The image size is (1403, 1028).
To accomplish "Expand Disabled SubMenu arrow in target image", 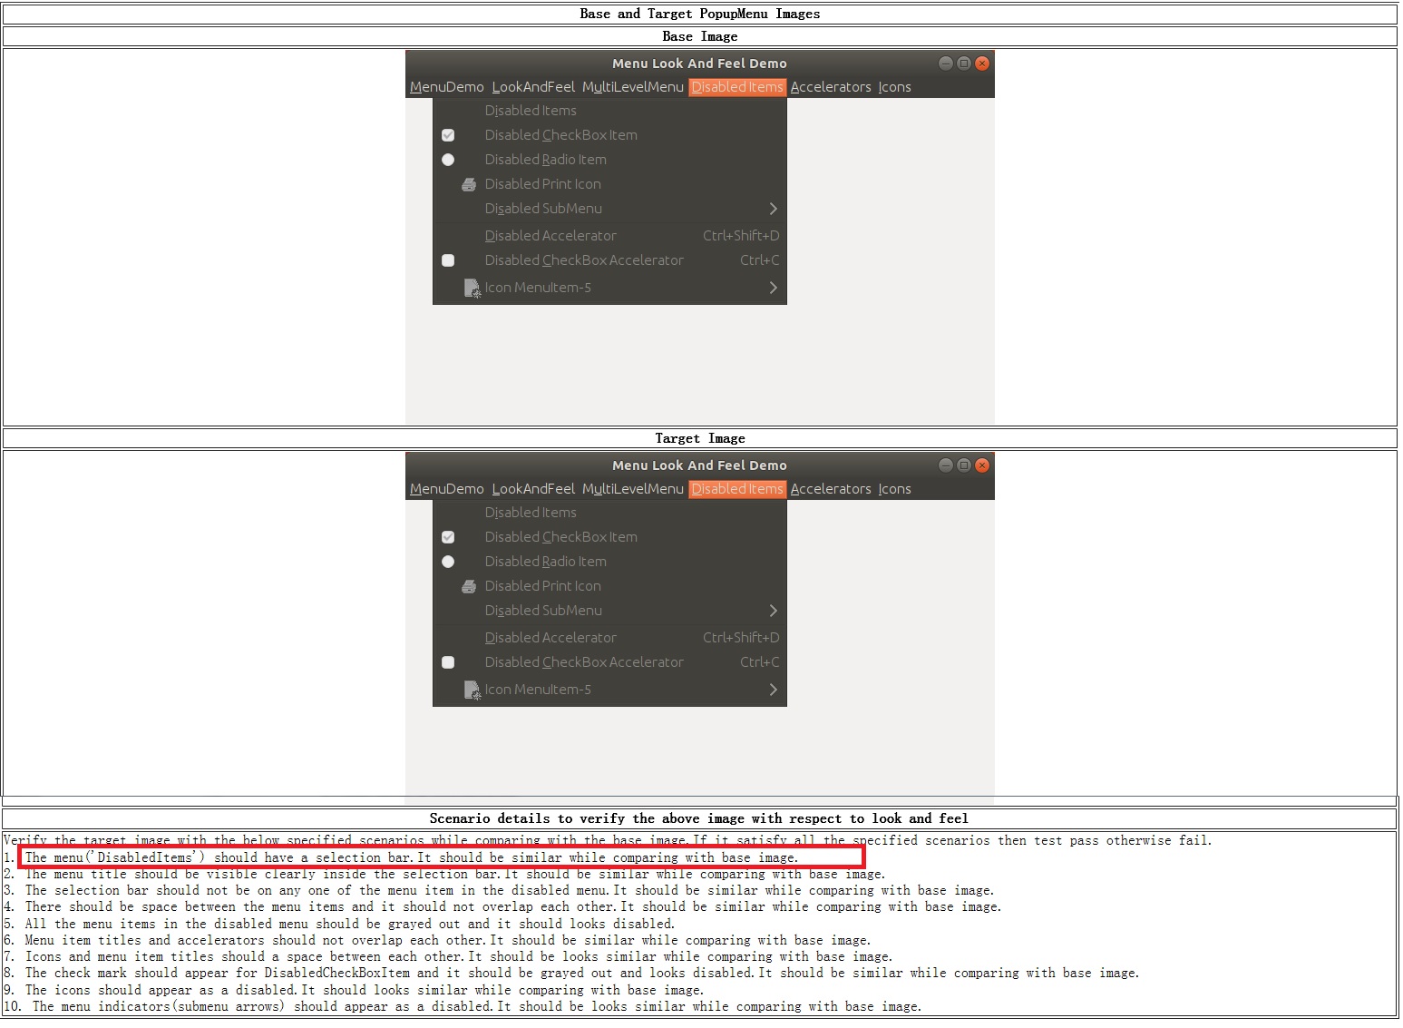I will 773,611.
